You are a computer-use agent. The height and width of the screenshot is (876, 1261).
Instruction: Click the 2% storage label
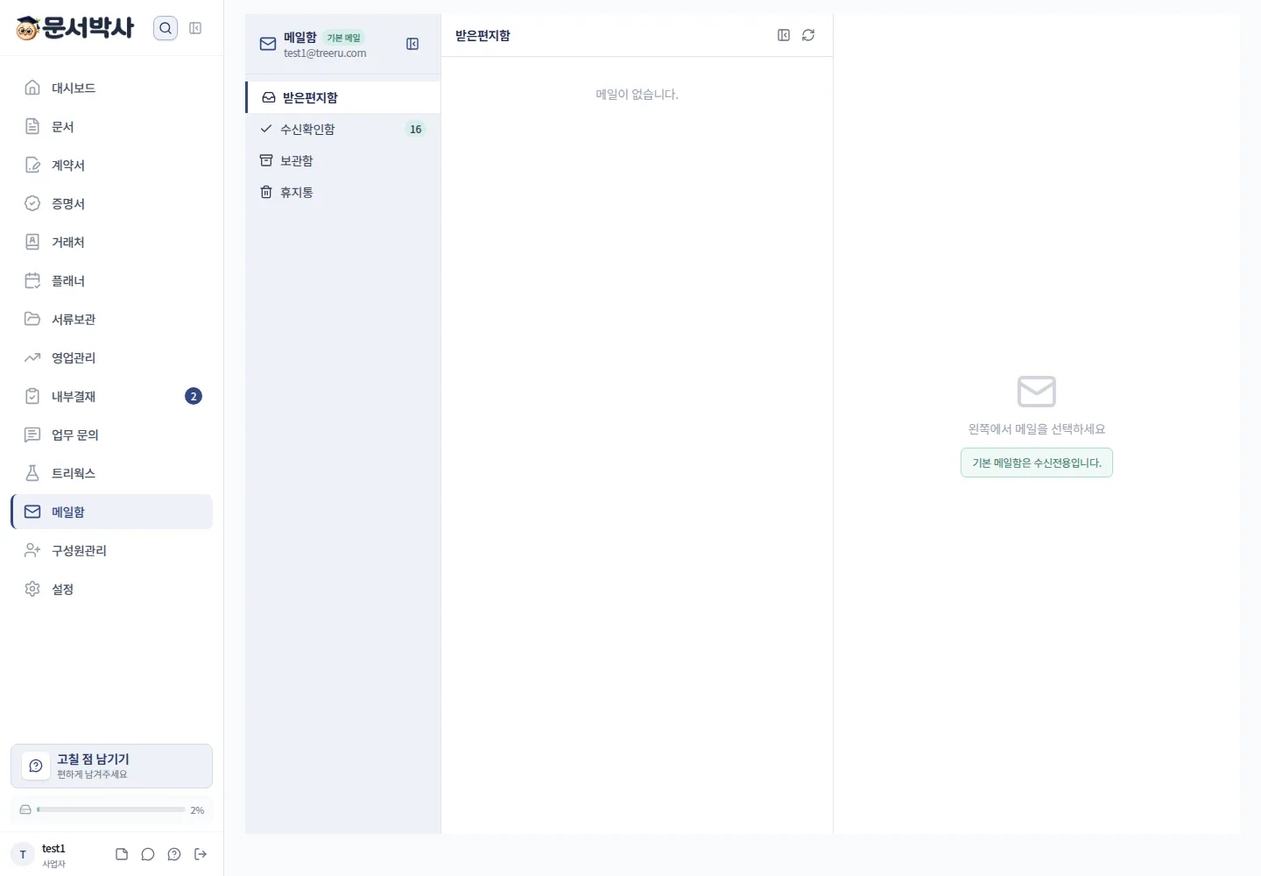pyautogui.click(x=198, y=810)
